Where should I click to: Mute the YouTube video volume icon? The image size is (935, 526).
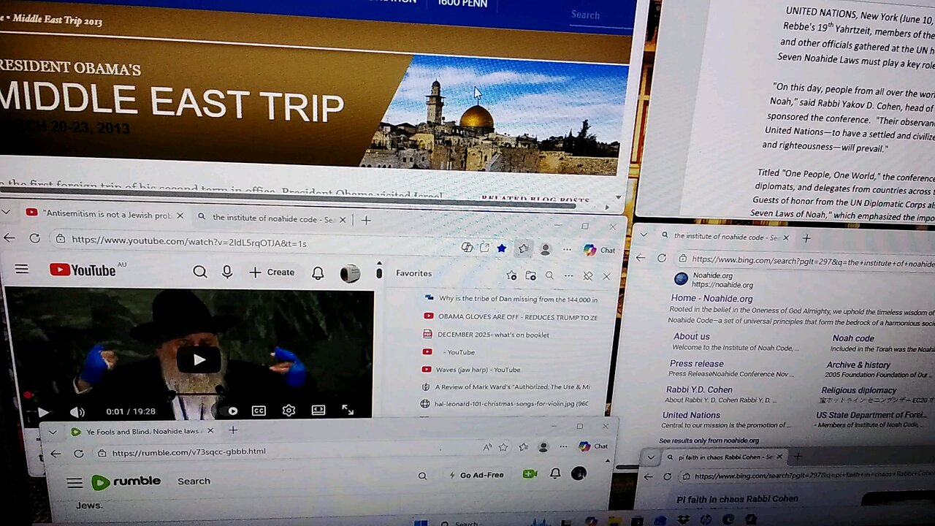coord(77,412)
